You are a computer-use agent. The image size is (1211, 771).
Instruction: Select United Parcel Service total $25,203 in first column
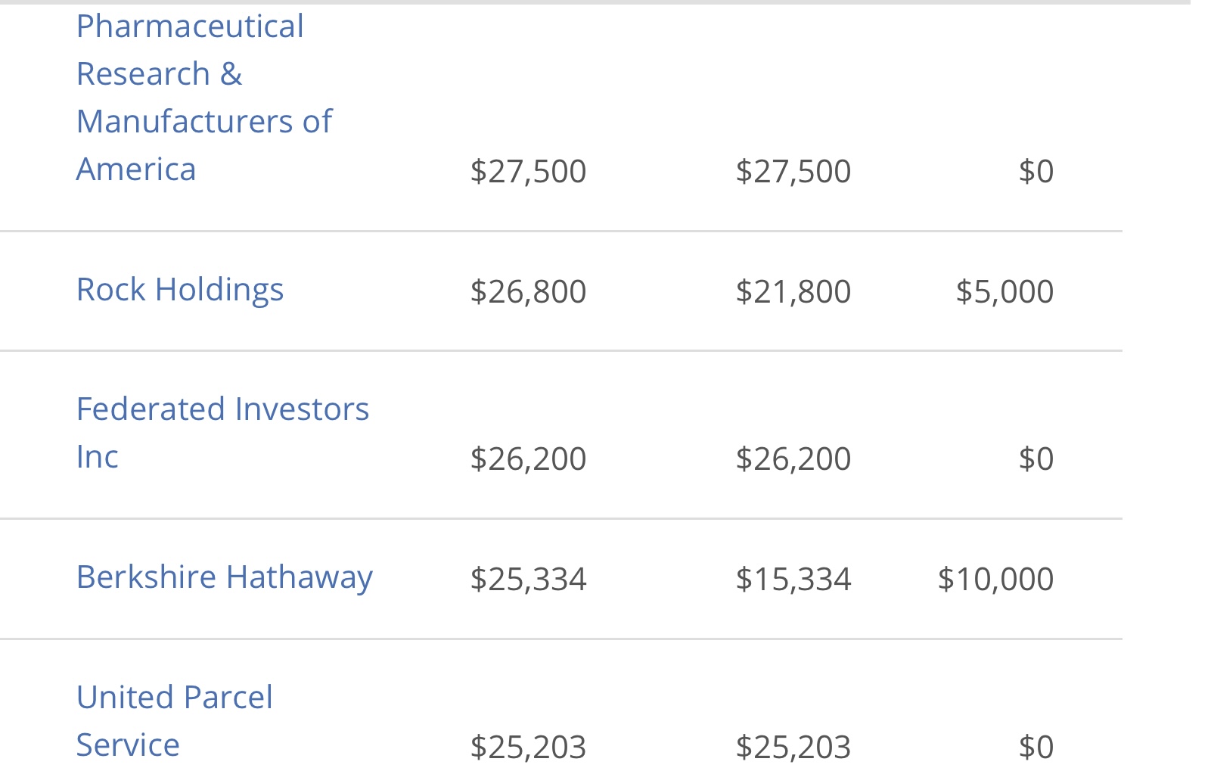[x=528, y=747]
